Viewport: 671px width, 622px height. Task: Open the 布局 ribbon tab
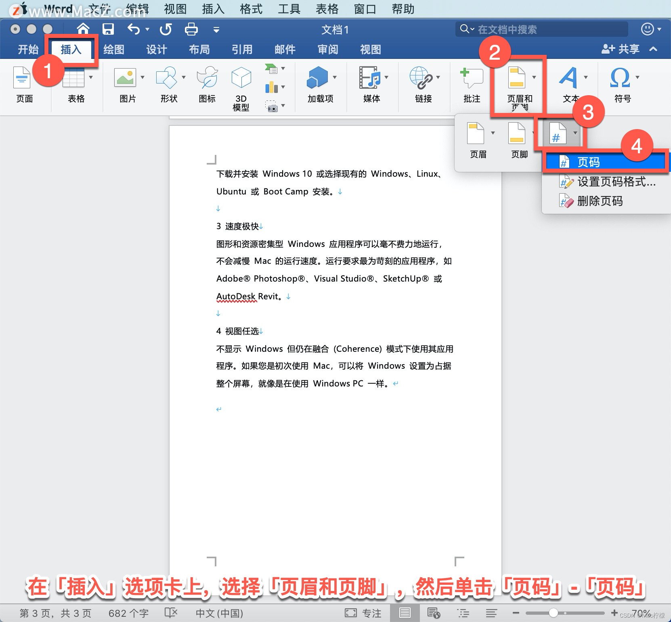[x=199, y=49]
